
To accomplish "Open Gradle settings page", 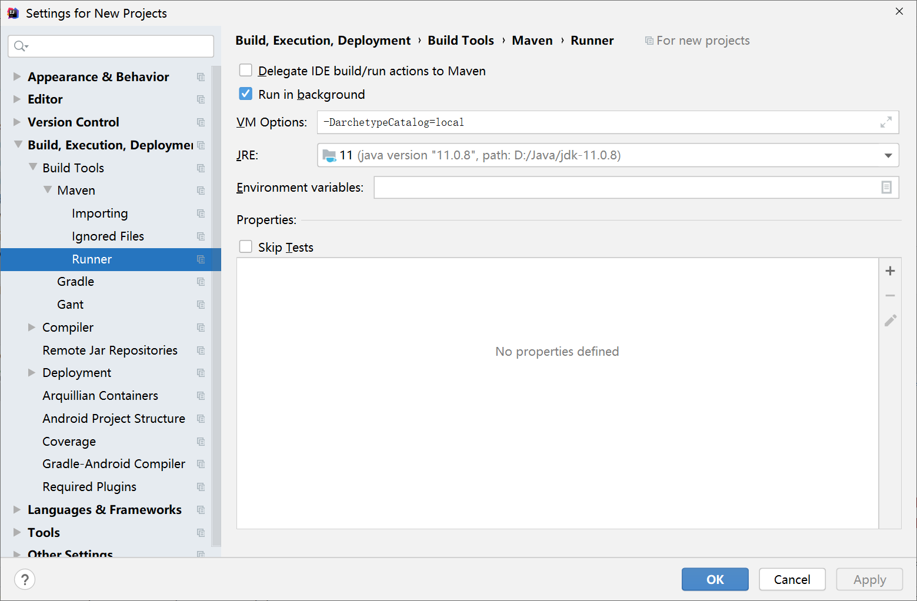I will 75,282.
